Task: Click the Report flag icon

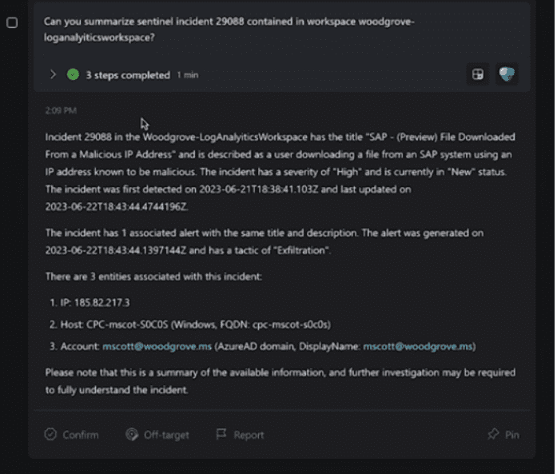Action: tap(221, 434)
